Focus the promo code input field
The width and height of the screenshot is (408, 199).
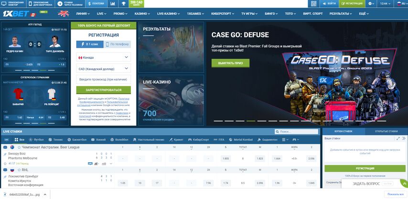[104, 80]
